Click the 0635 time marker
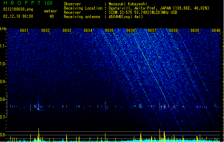 pos(109,31)
